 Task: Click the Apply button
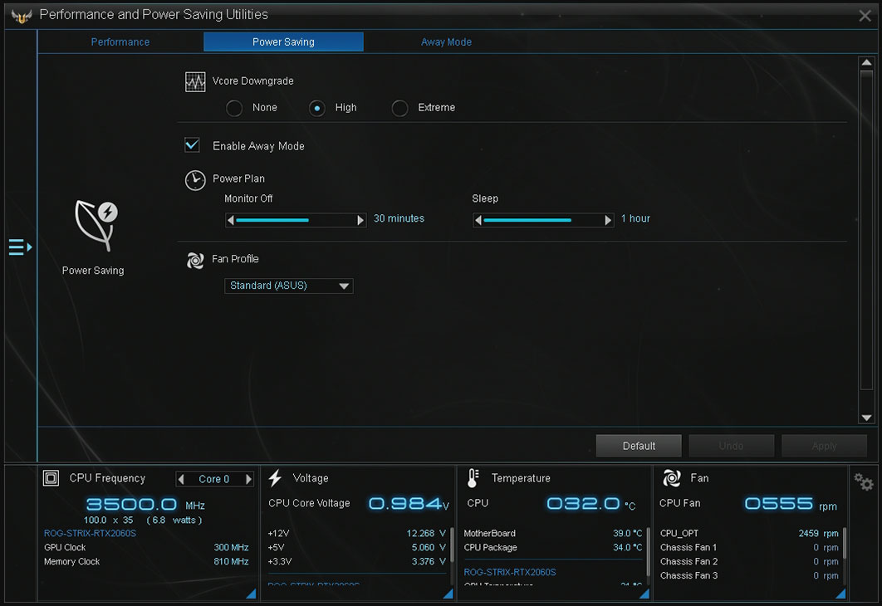pos(824,446)
